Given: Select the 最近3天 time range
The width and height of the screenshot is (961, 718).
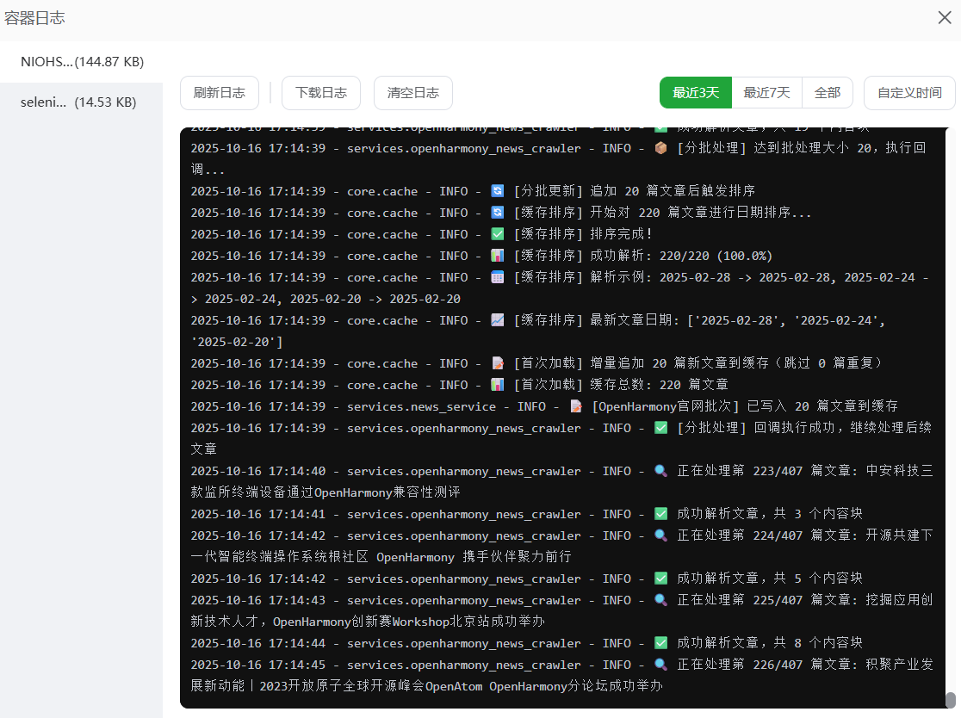Looking at the screenshot, I should [x=696, y=93].
